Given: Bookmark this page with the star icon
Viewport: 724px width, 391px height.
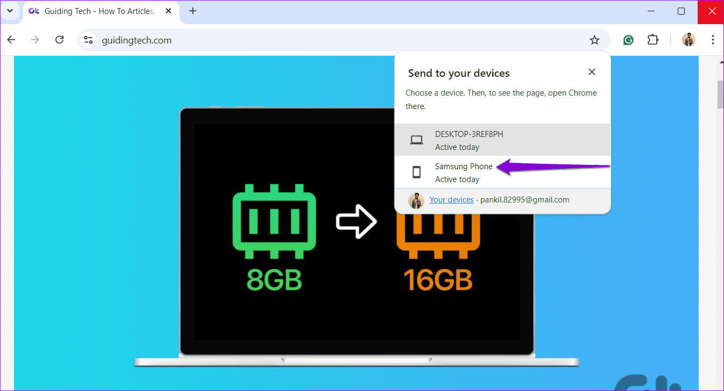Looking at the screenshot, I should pyautogui.click(x=594, y=40).
